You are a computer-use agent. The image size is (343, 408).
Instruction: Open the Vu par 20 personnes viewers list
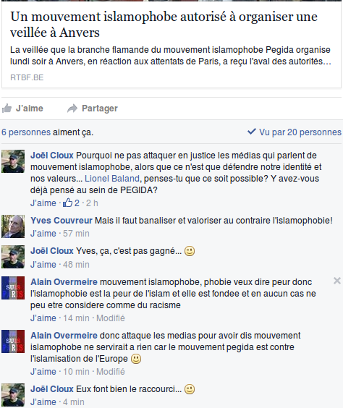pos(300,132)
